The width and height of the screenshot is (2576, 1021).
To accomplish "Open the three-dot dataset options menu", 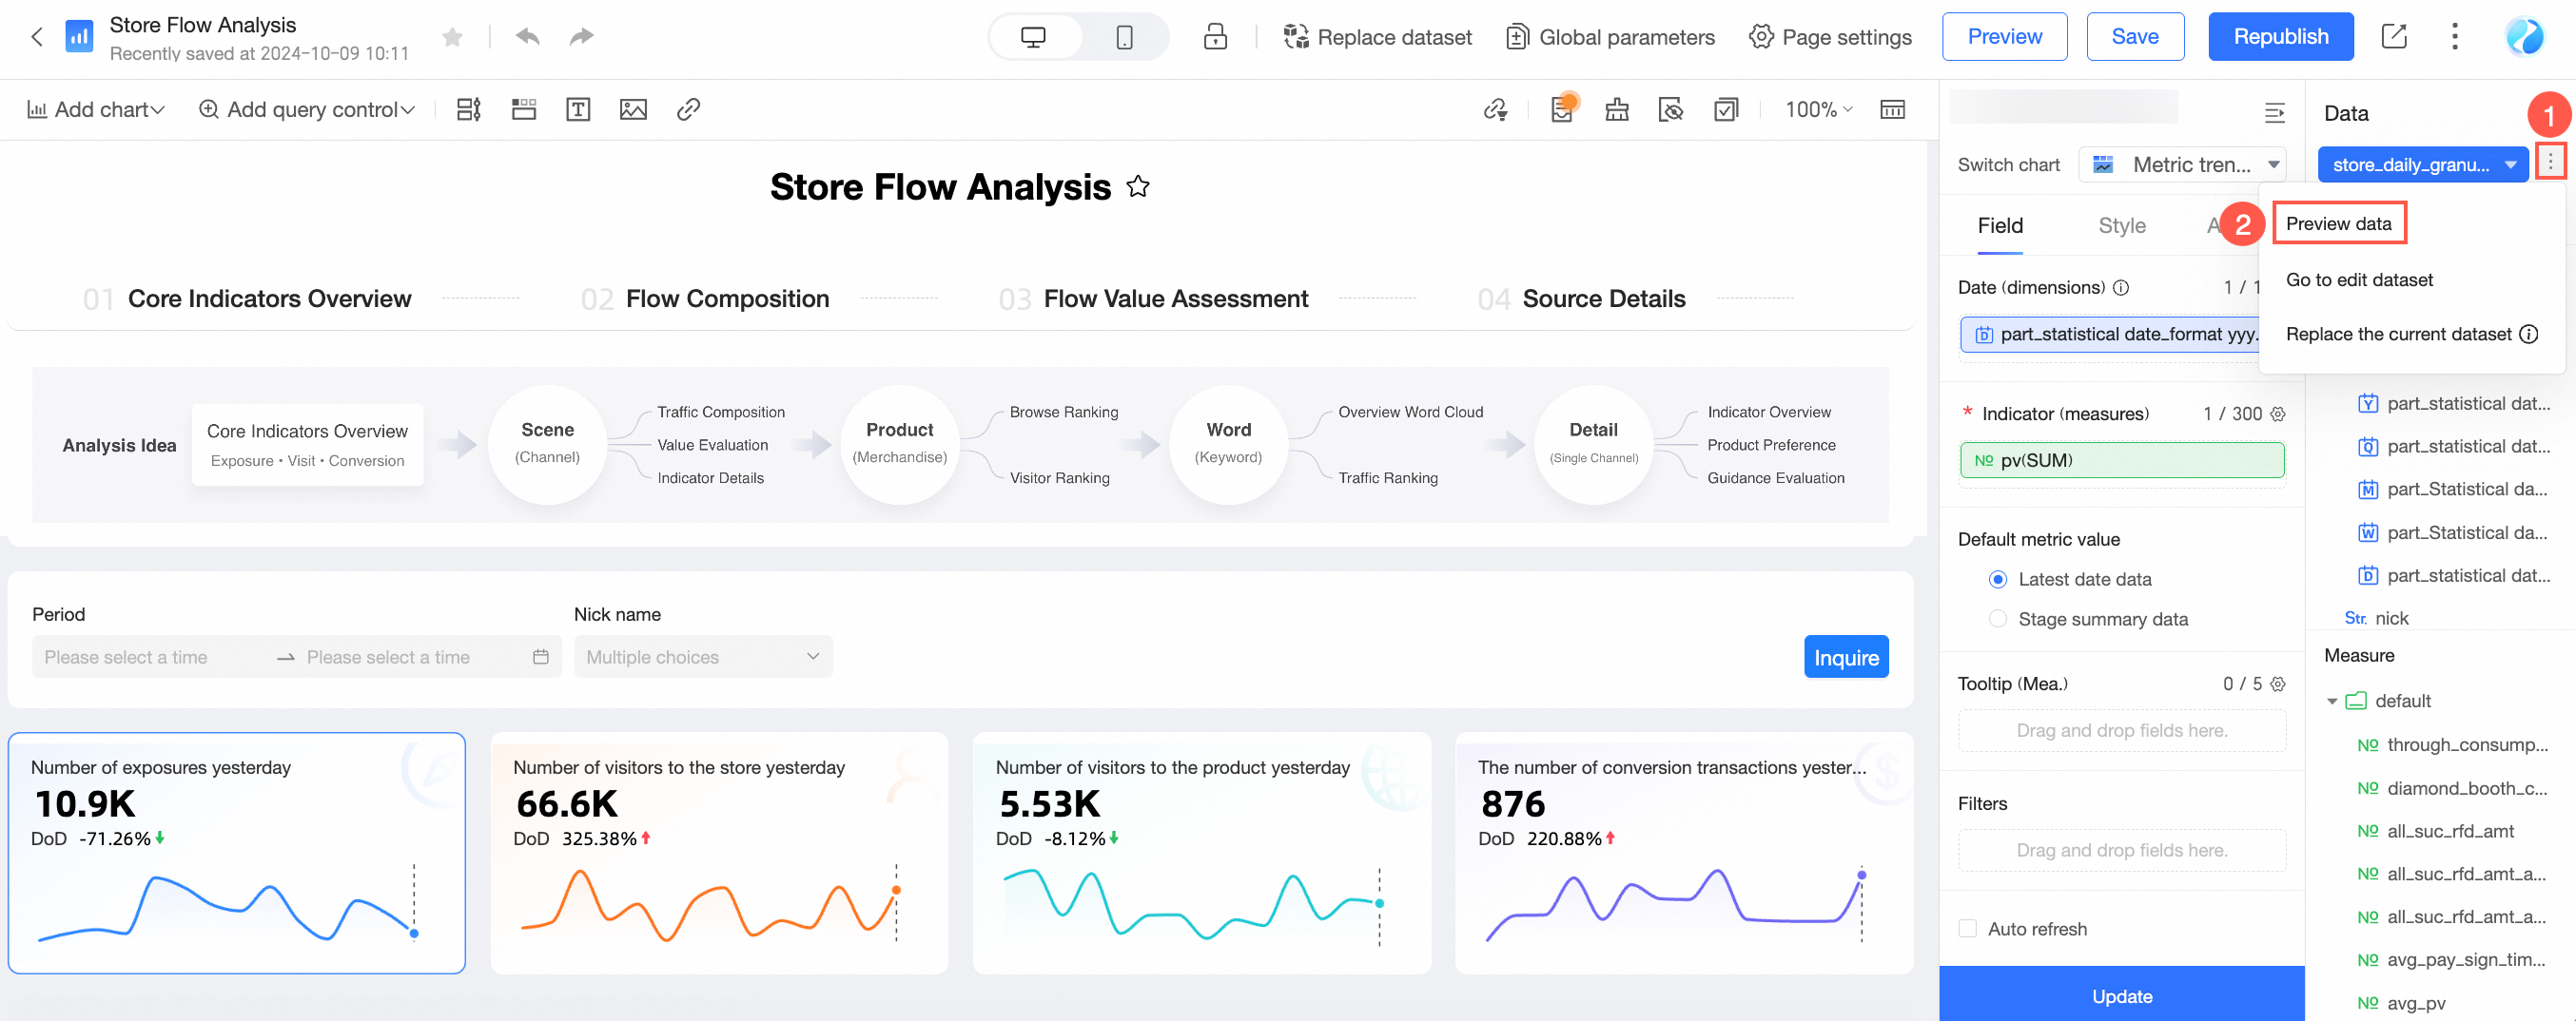I will [x=2550, y=163].
